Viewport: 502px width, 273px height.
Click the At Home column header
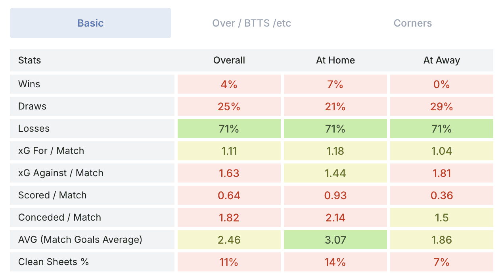pyautogui.click(x=335, y=60)
